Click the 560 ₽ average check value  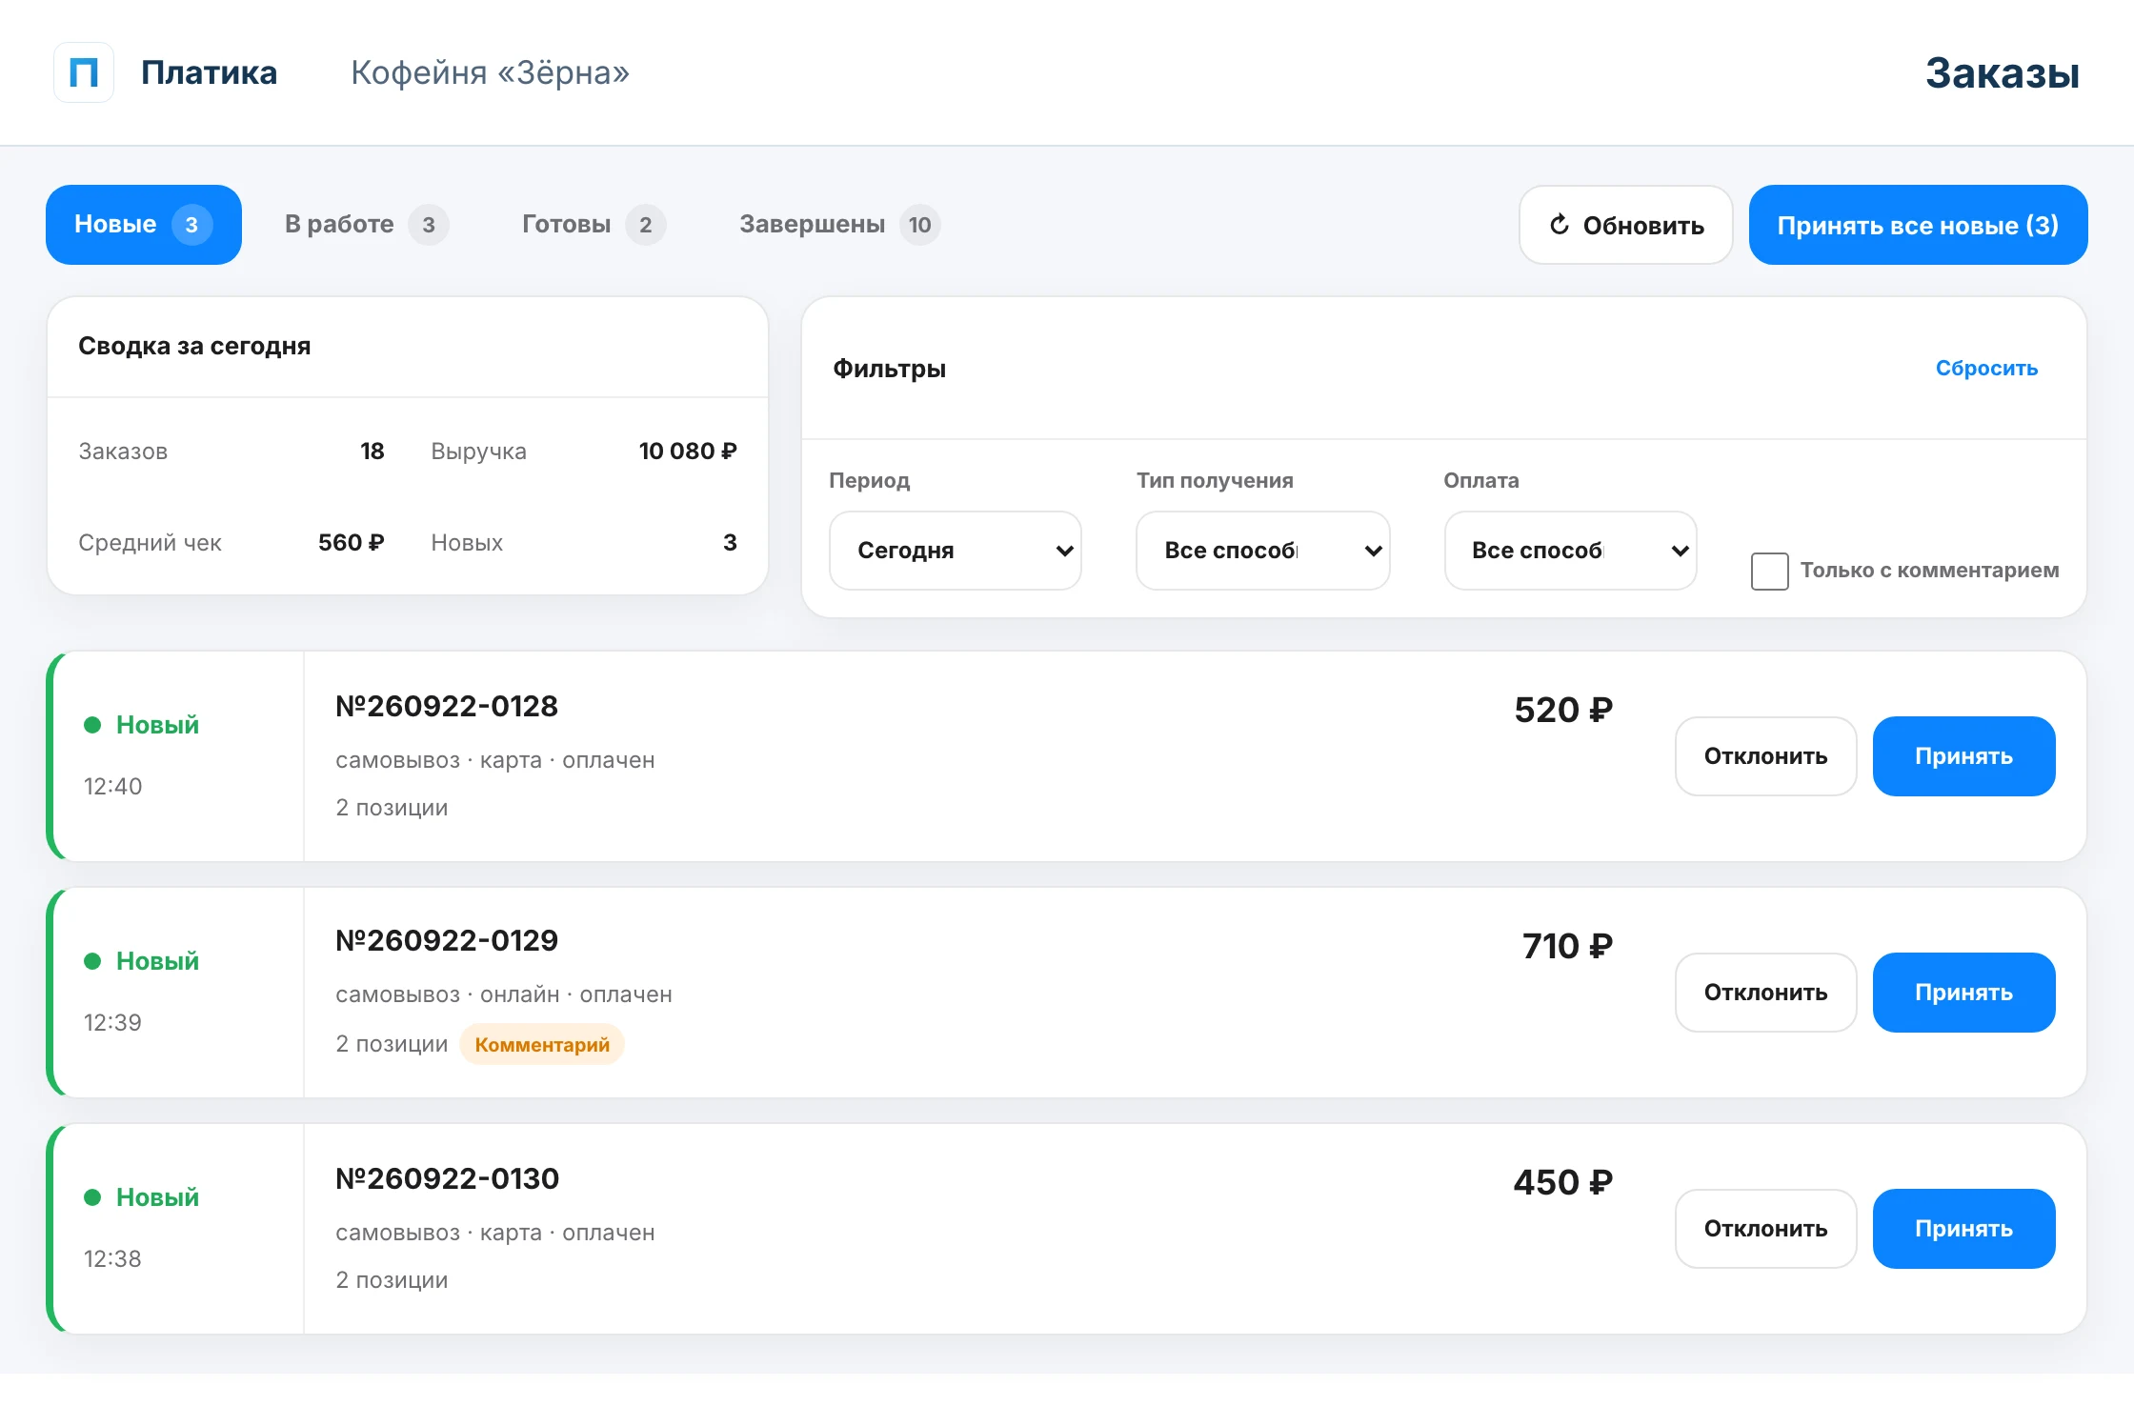click(352, 543)
